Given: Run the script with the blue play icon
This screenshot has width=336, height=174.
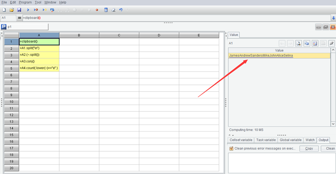Looking at the screenshot, I should pyautogui.click(x=28, y=10).
